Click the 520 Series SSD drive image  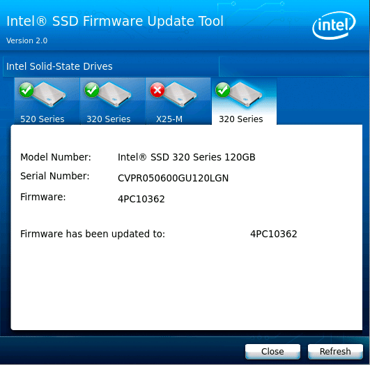tap(49, 94)
